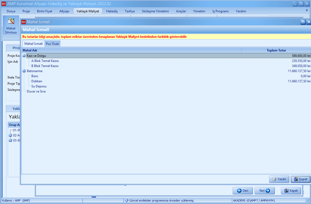Select the Duvar ve Sıva item

click(36, 91)
